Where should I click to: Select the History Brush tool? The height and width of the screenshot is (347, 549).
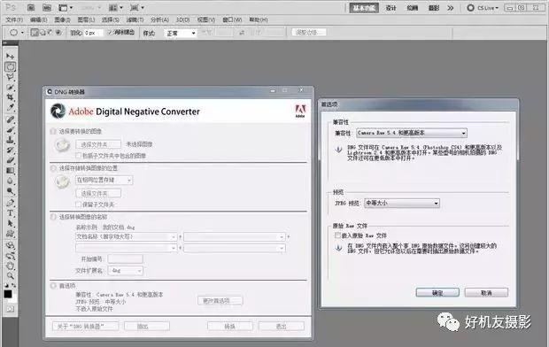(x=10, y=150)
